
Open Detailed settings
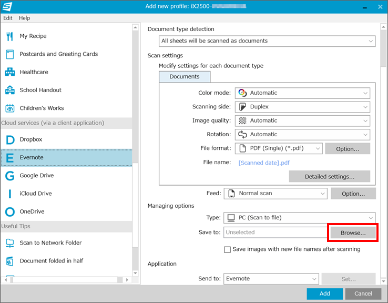330,177
